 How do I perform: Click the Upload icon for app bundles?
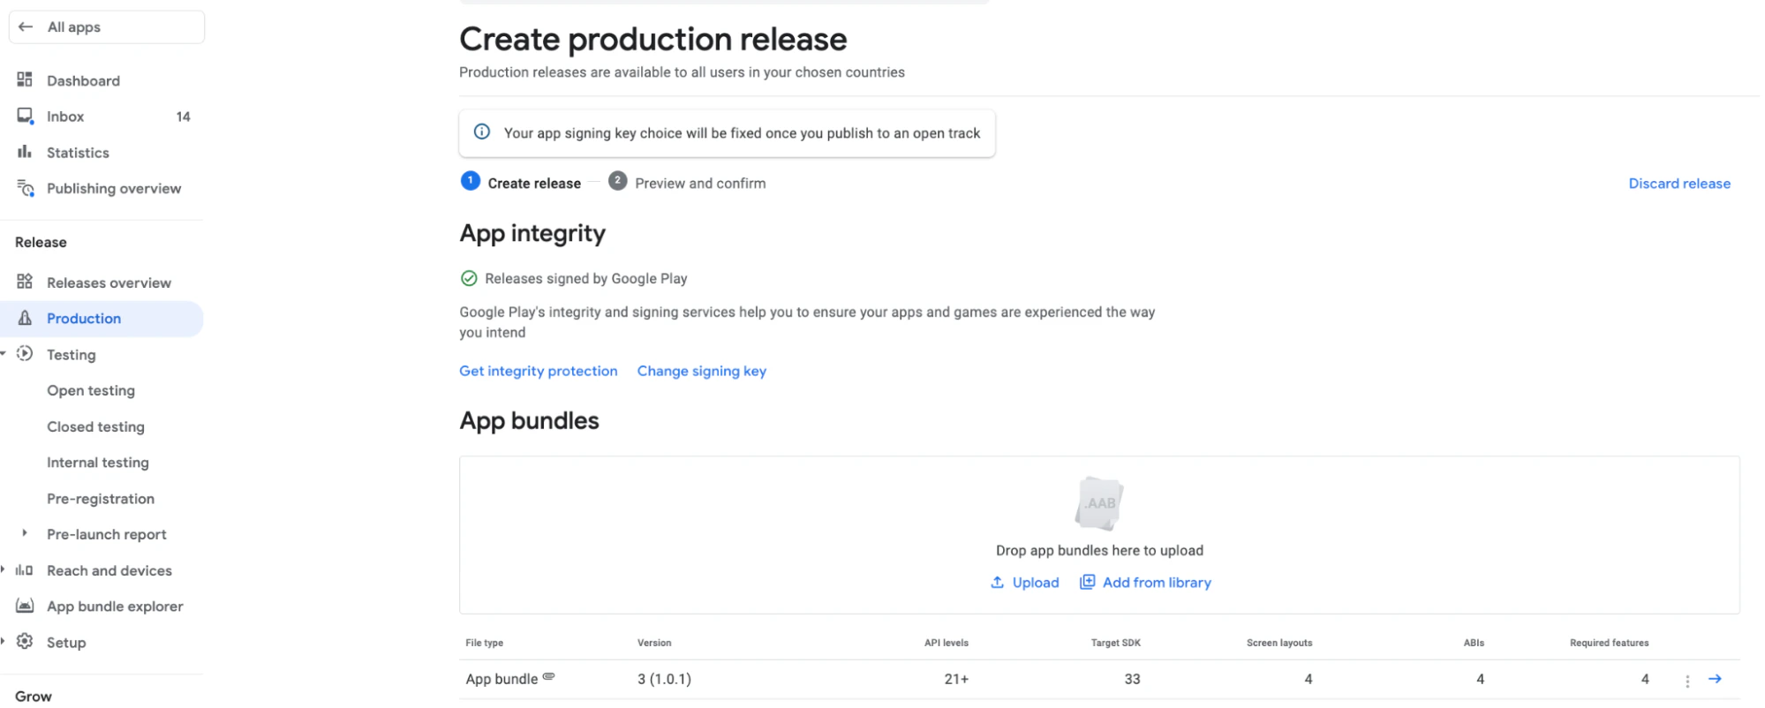click(998, 582)
